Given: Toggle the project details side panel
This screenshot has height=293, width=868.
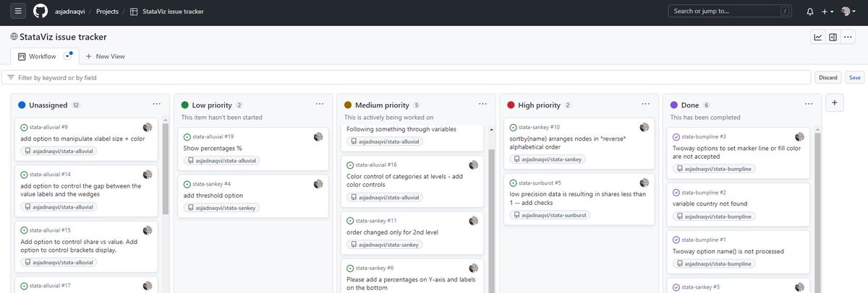Looking at the screenshot, I should tap(833, 37).
